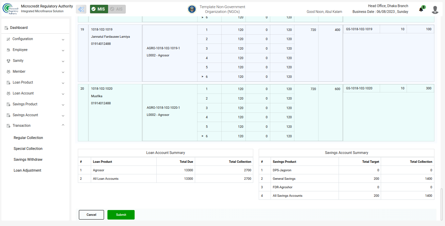445x226 pixels.
Task: Click All Savings Accounts summary row
Action: (346, 196)
